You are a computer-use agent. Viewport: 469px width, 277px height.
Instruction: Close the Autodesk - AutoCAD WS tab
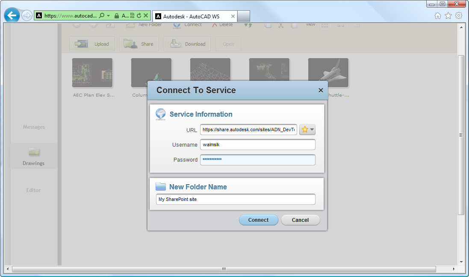[x=233, y=16]
